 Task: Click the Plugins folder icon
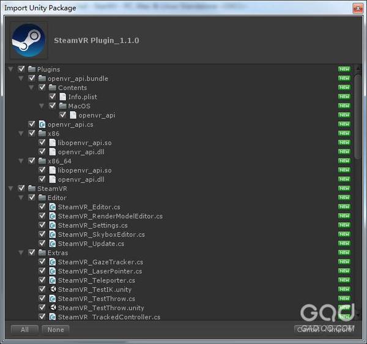tap(32, 69)
